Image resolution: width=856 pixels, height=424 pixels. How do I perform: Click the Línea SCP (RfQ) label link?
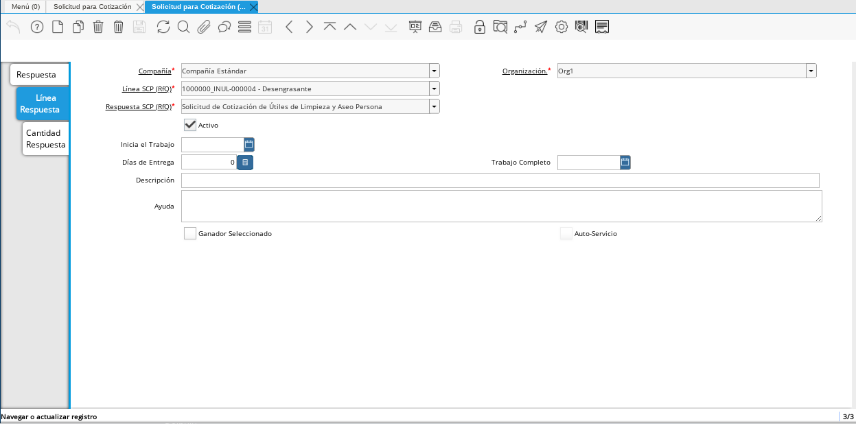coord(146,89)
